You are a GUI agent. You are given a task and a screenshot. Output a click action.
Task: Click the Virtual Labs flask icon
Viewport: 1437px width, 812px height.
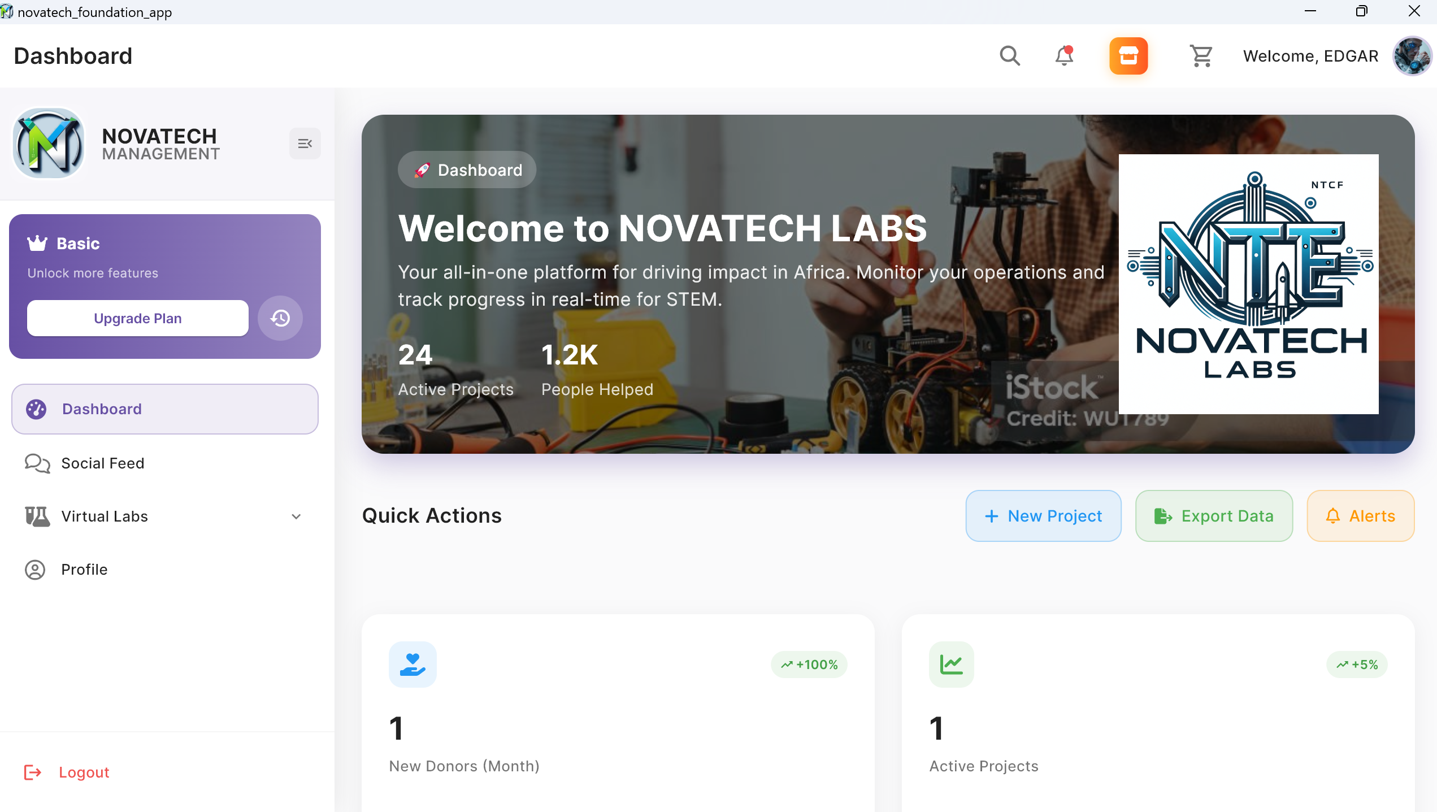click(36, 516)
